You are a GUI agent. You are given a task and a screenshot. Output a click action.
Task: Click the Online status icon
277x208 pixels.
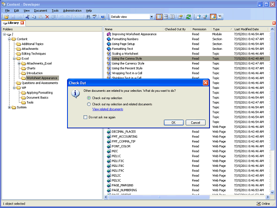coord(258,204)
